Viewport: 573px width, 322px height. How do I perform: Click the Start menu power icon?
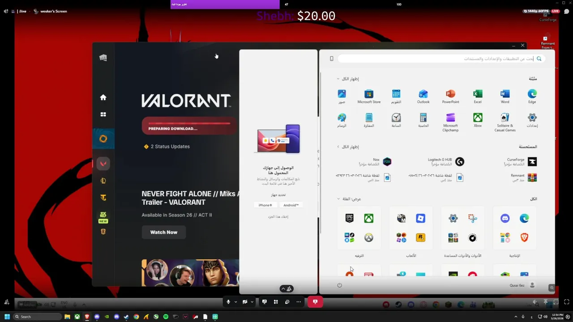point(339,285)
